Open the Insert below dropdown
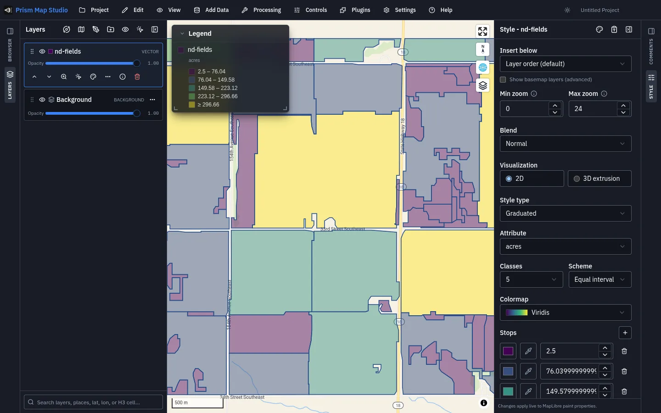Screen dimensions: 661x413 tap(566, 64)
